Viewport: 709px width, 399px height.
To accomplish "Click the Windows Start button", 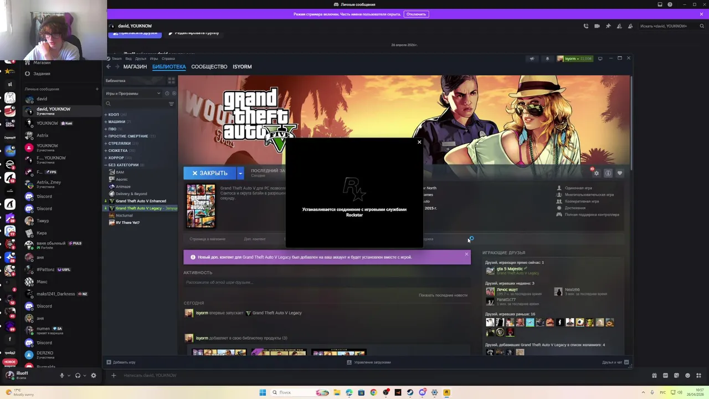I will (263, 392).
